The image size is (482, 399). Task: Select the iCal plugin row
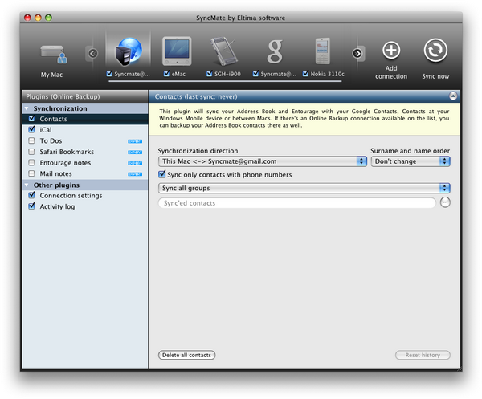[85, 129]
